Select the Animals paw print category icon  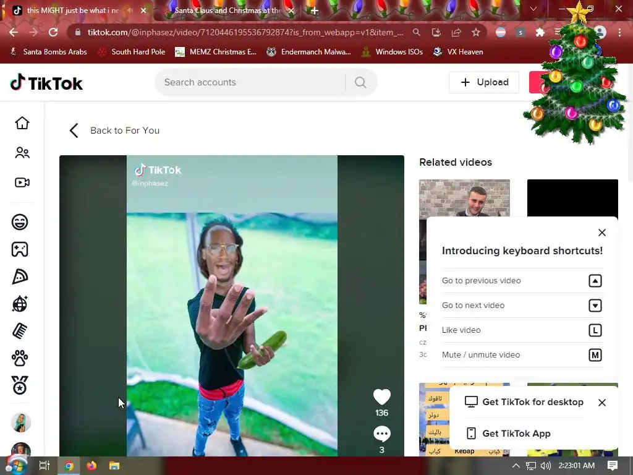20,358
